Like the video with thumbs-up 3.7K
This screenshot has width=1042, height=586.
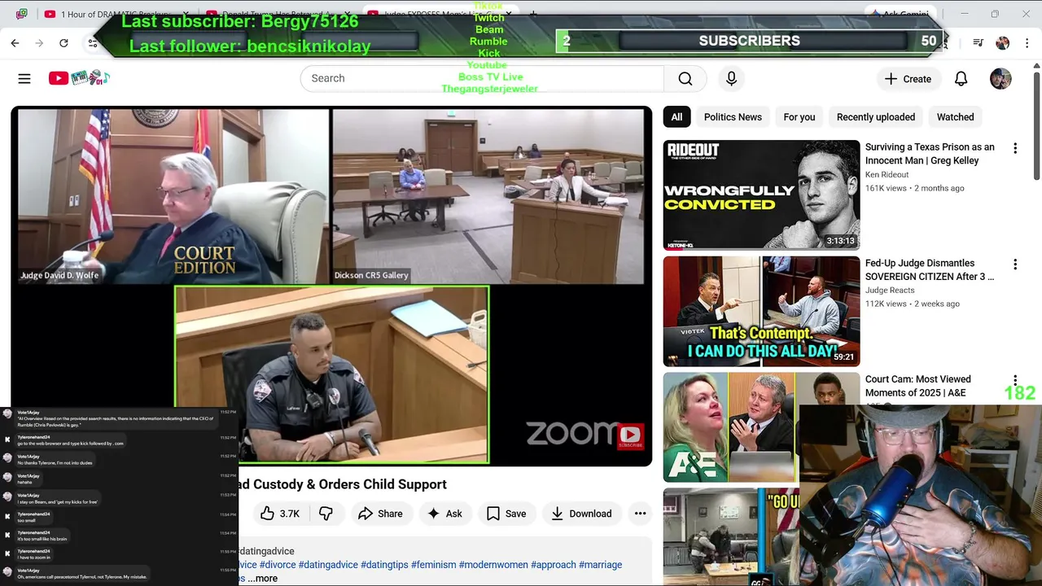279,514
